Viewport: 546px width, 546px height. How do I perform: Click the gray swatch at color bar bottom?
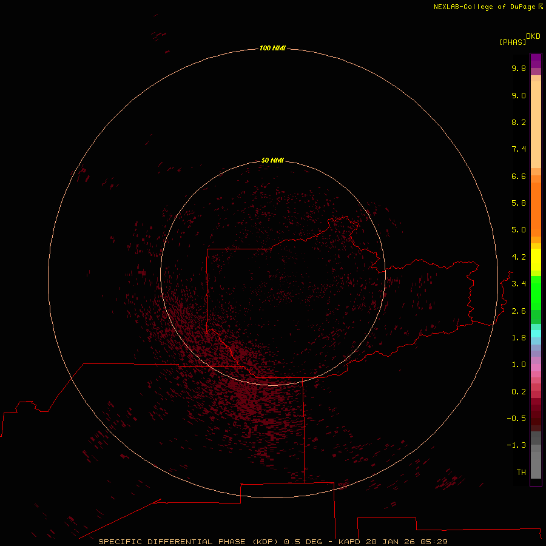[536, 465]
